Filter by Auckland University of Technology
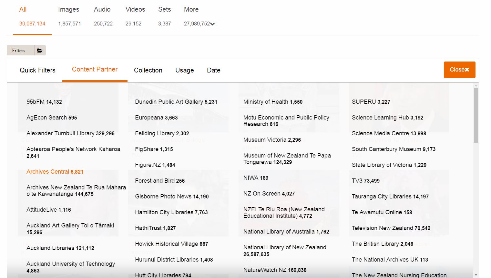The image size is (491, 278). 71,267
